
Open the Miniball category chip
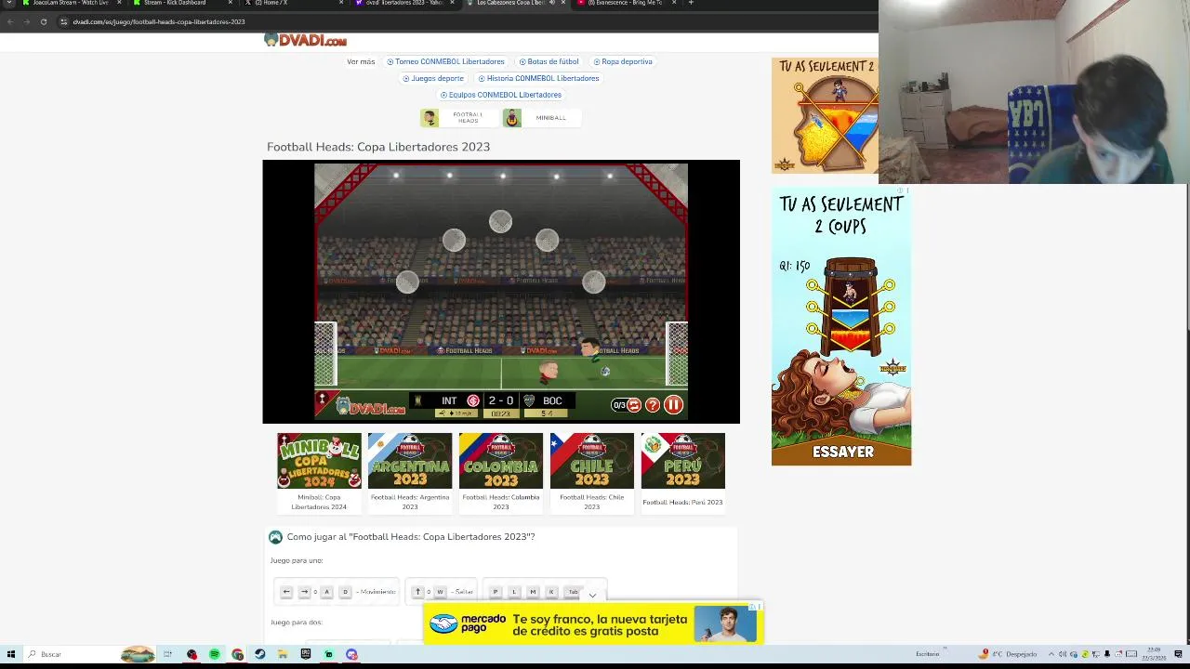point(541,118)
